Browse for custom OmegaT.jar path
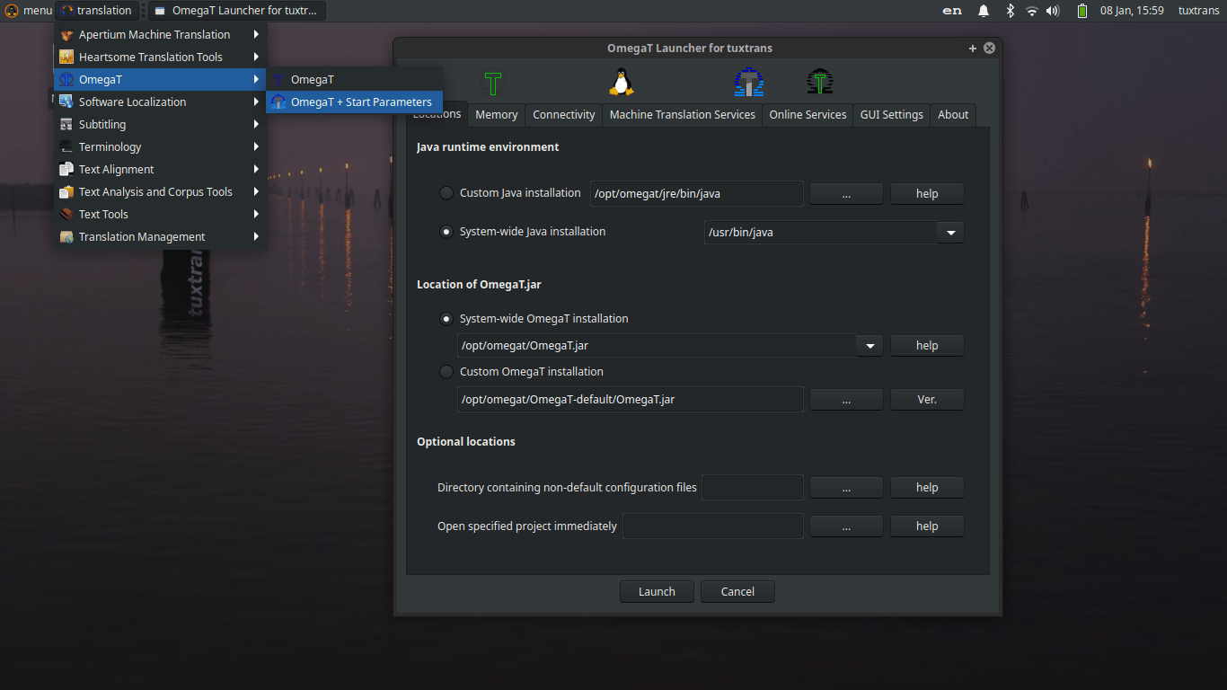The image size is (1227, 690). 847,400
